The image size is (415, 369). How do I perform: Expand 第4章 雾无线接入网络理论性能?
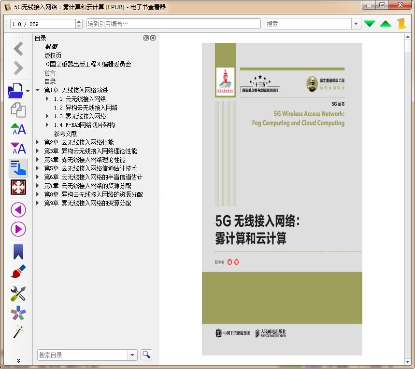pyautogui.click(x=38, y=160)
